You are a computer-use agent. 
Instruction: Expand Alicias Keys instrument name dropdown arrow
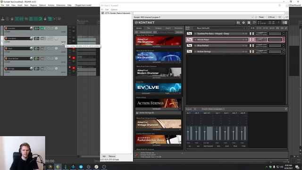pos(195,40)
